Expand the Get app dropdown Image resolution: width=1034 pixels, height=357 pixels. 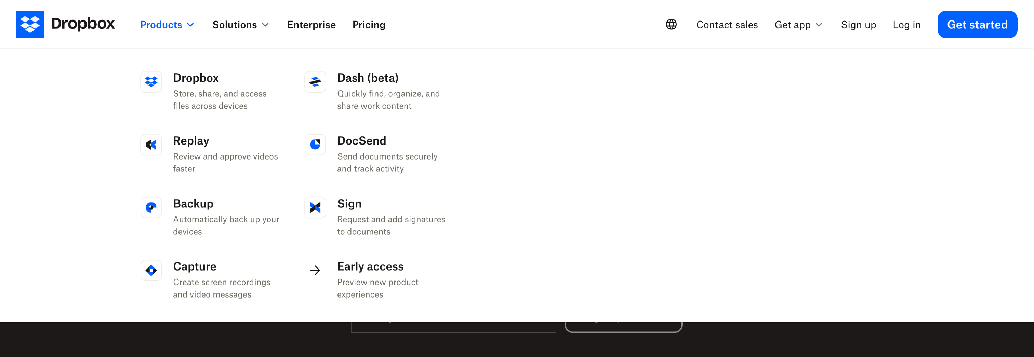click(x=798, y=25)
